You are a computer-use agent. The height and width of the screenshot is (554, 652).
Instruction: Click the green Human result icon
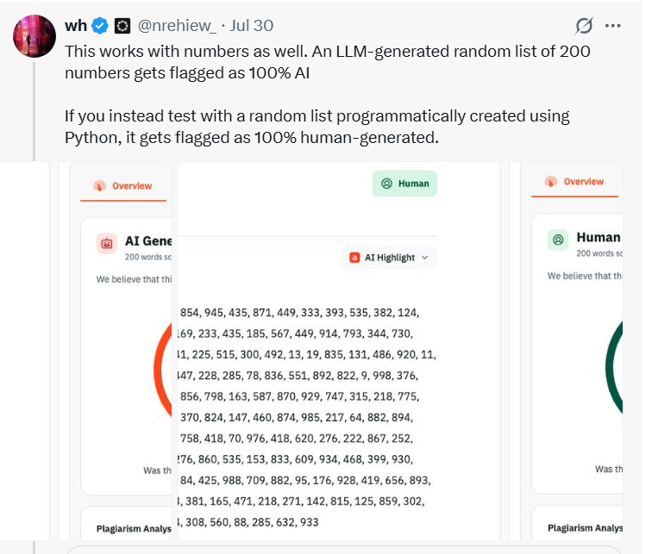click(558, 240)
